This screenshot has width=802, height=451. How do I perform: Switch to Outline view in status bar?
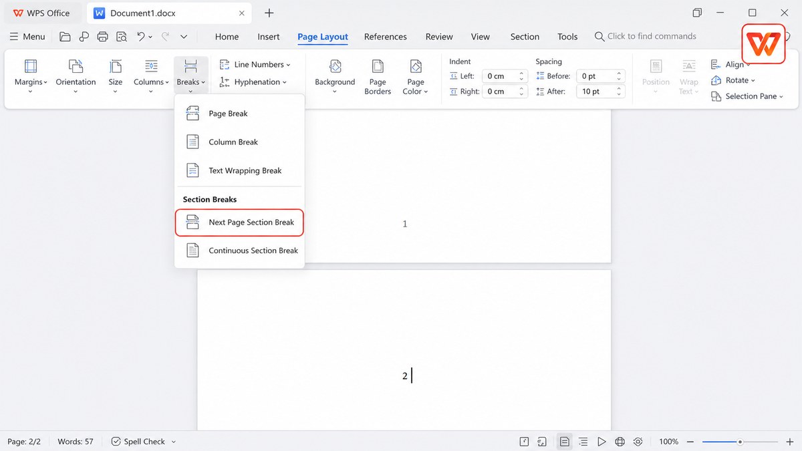[x=583, y=442]
